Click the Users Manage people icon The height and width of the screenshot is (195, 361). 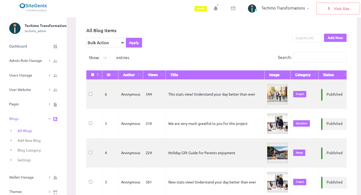(55, 75)
